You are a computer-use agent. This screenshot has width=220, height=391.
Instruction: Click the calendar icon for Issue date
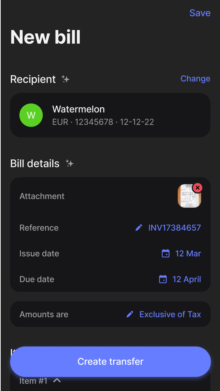click(166, 254)
